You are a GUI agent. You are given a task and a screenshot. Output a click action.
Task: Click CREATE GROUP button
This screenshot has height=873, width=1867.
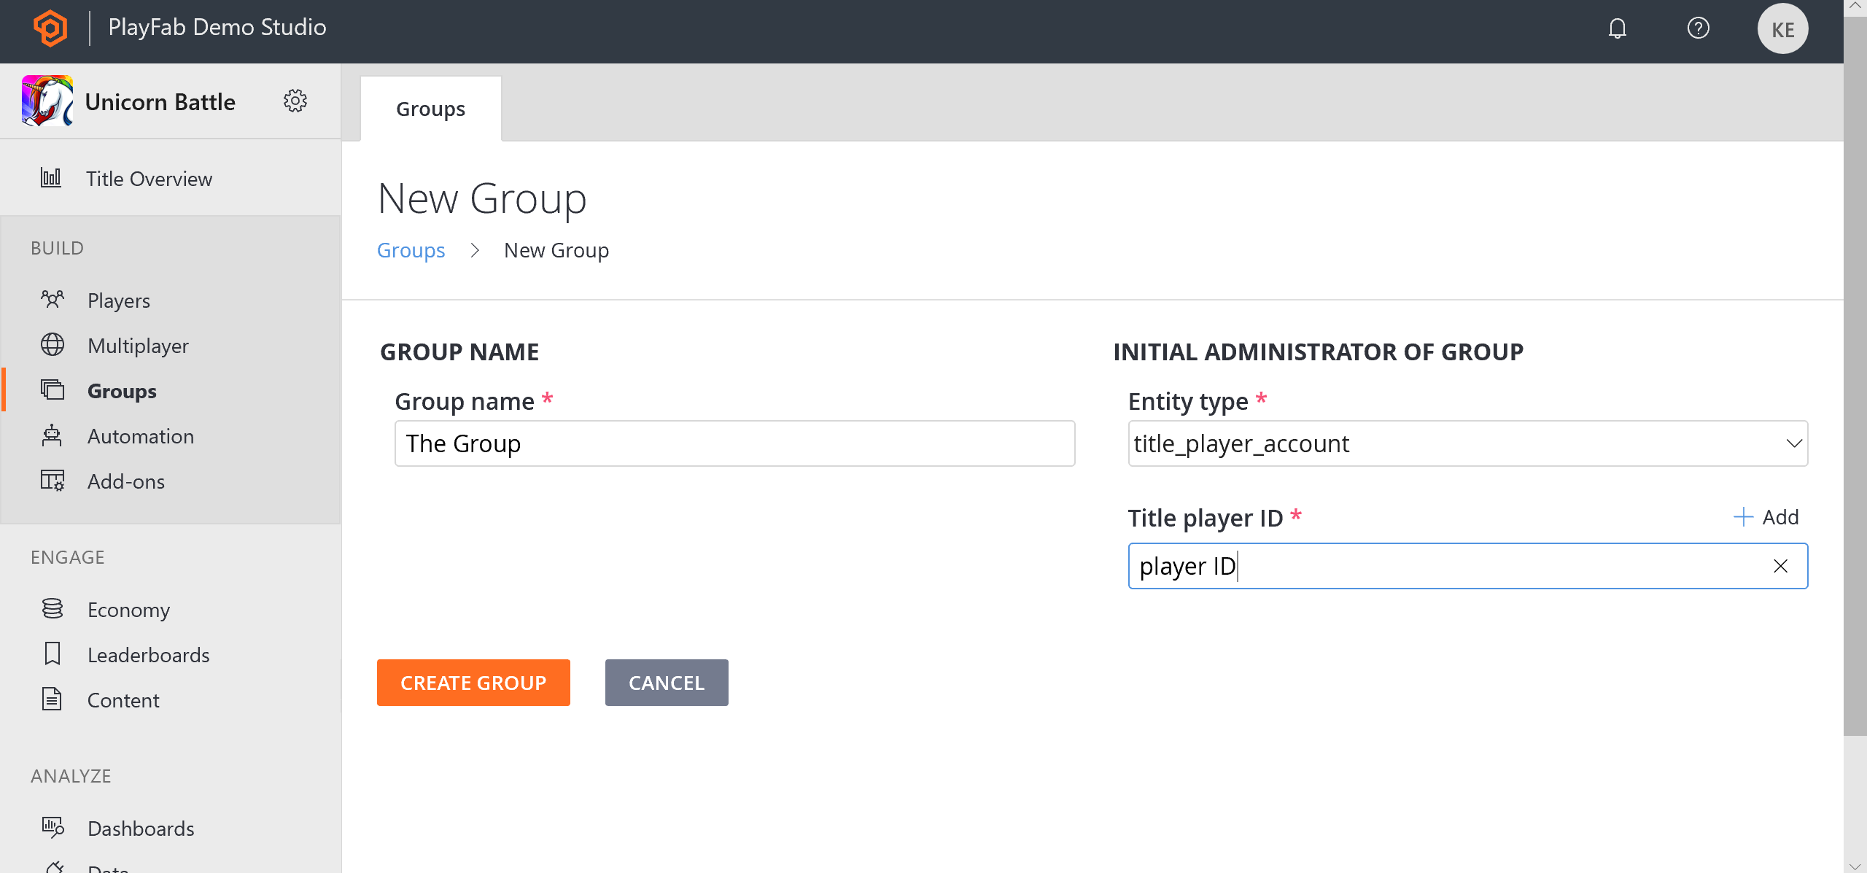point(473,683)
